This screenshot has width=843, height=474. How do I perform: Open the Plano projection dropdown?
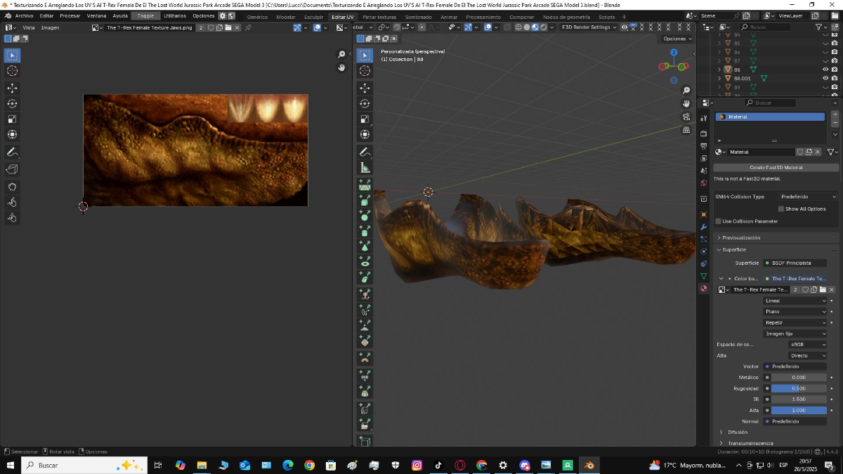[x=795, y=312]
